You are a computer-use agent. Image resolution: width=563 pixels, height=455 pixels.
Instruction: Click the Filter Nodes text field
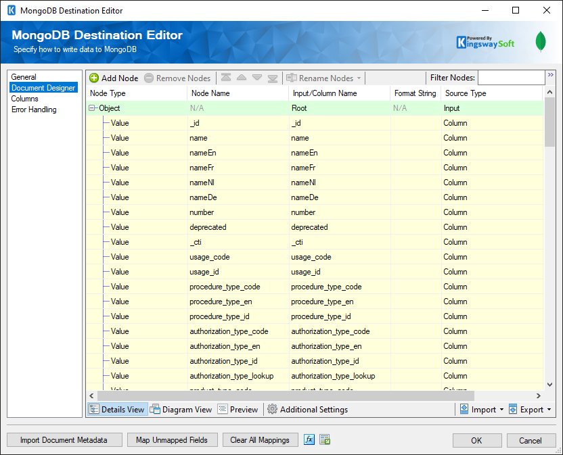[x=511, y=78]
